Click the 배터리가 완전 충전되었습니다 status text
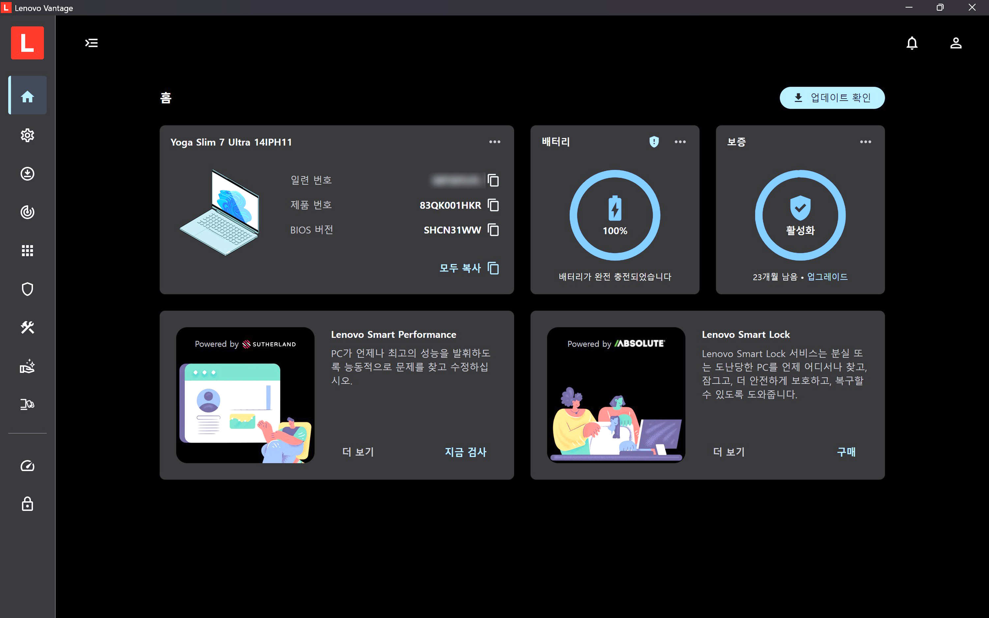This screenshot has width=989, height=618. [615, 277]
